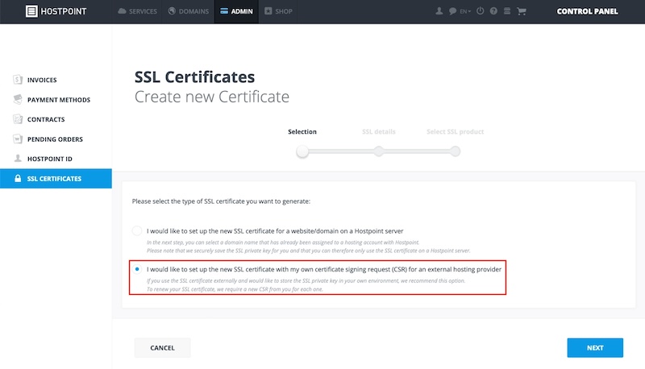This screenshot has height=369, width=645.
Task: Click the "SSL Certificates" page heading
Action: [x=194, y=77]
